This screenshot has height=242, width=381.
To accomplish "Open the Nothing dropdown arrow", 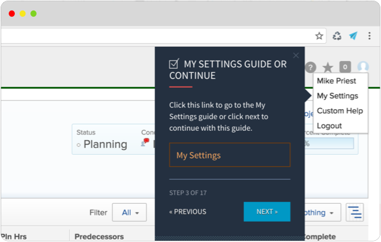I will tap(331, 213).
